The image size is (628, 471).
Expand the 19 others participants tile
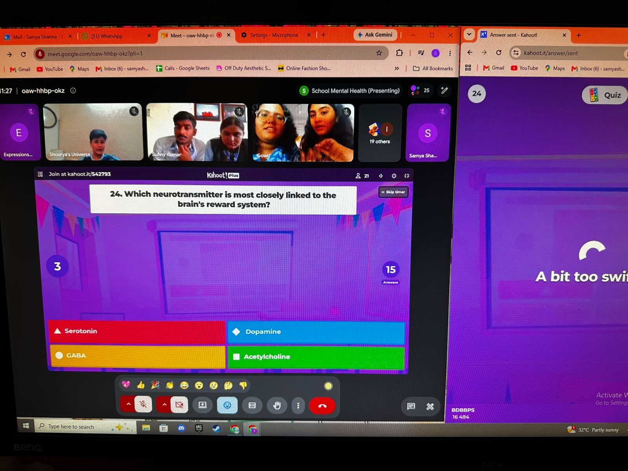(x=380, y=133)
